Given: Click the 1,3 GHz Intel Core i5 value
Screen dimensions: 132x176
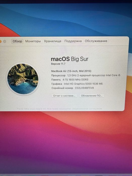Looking at the screenshot, I should click(x=94, y=75).
